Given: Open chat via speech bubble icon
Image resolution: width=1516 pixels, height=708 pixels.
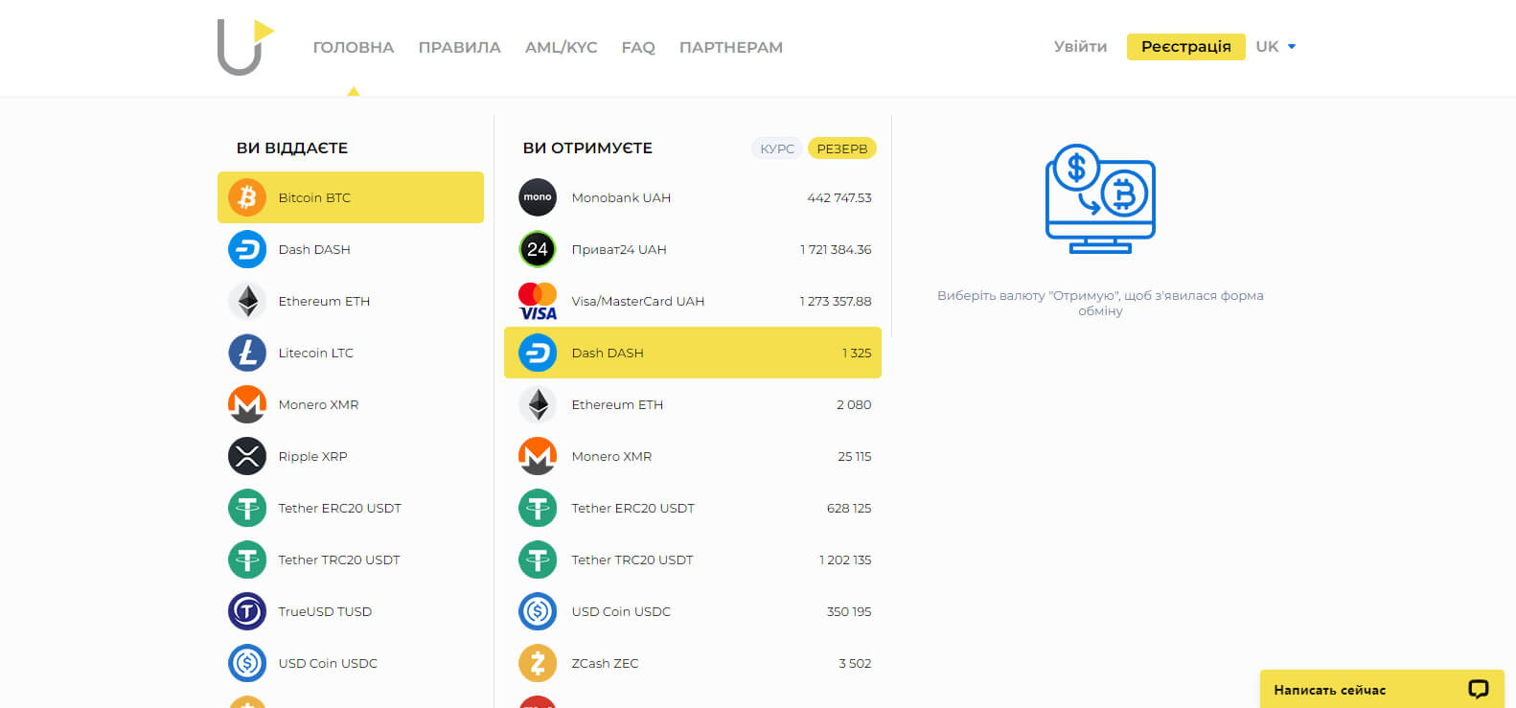Looking at the screenshot, I should point(1479,689).
